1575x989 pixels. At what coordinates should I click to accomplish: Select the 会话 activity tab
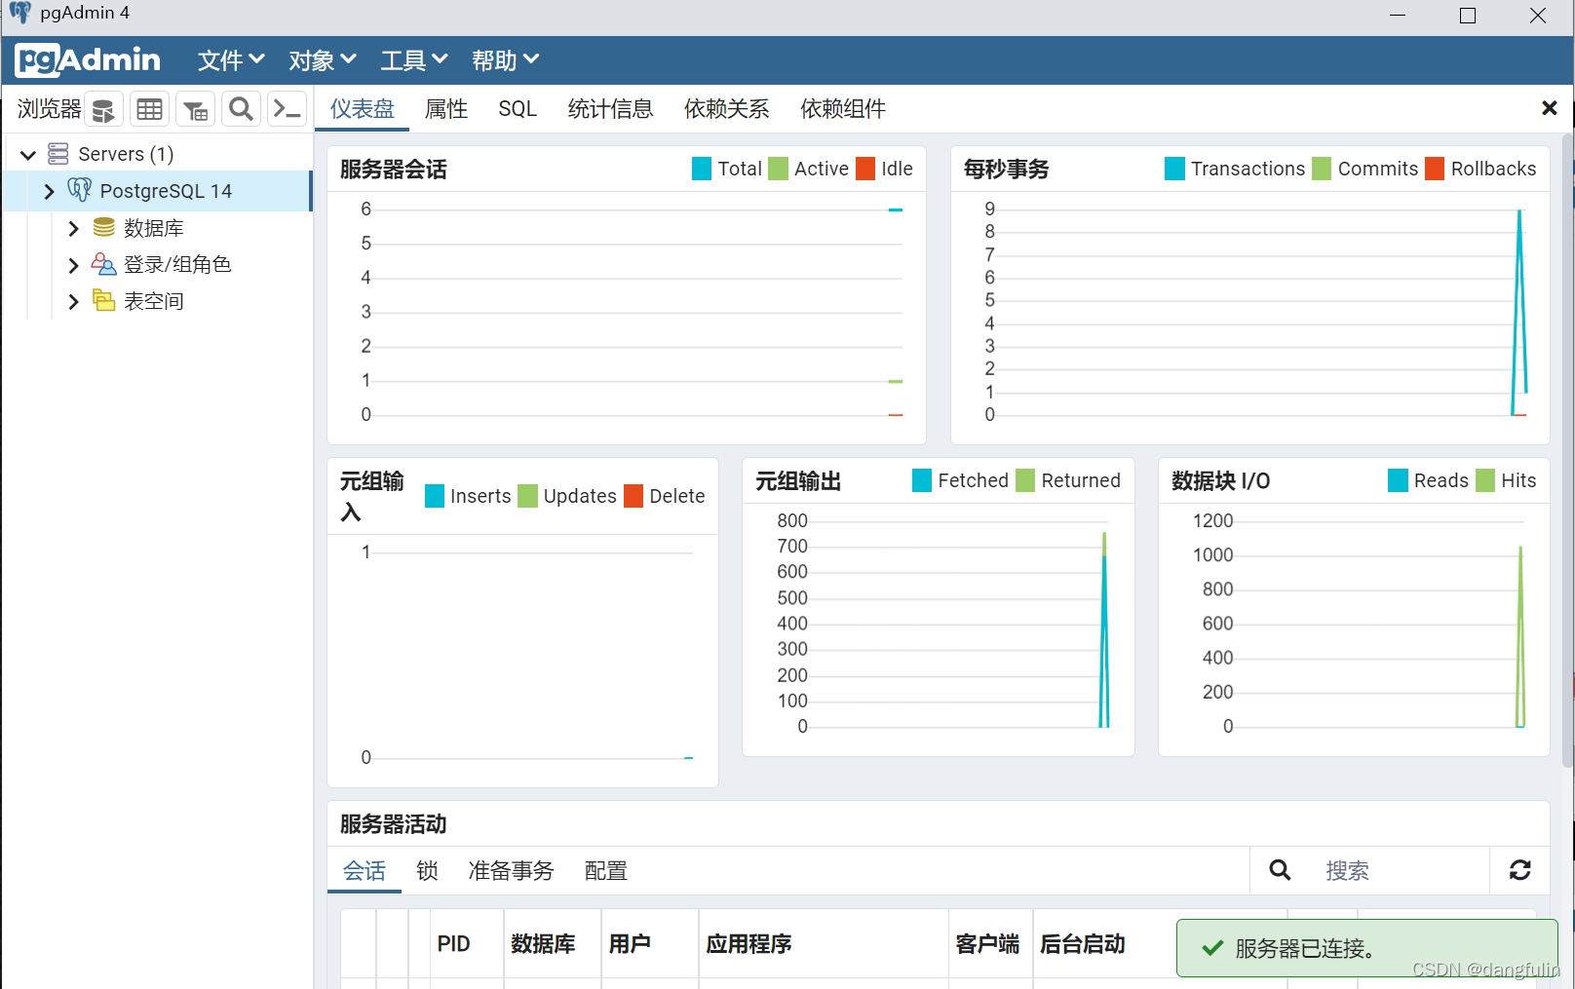365,870
